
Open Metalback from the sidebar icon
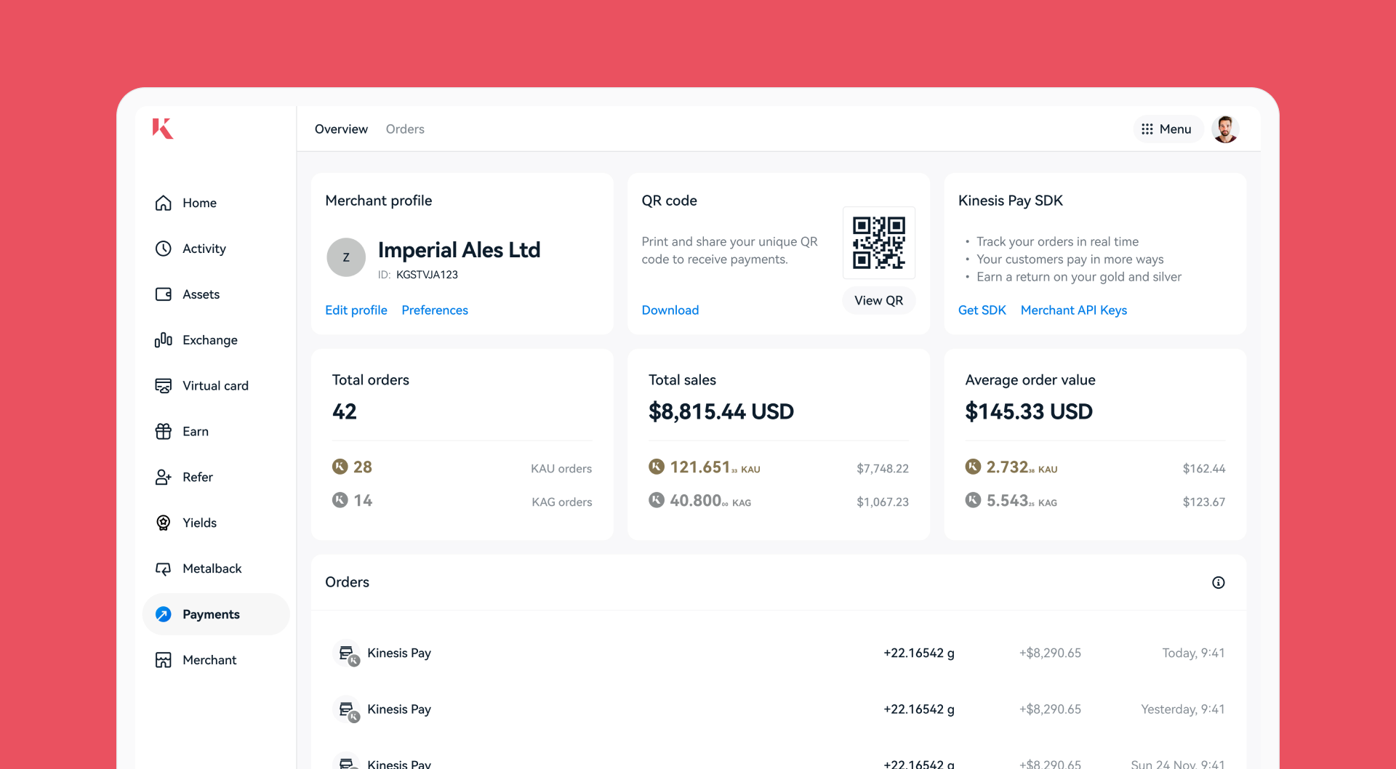pos(164,569)
